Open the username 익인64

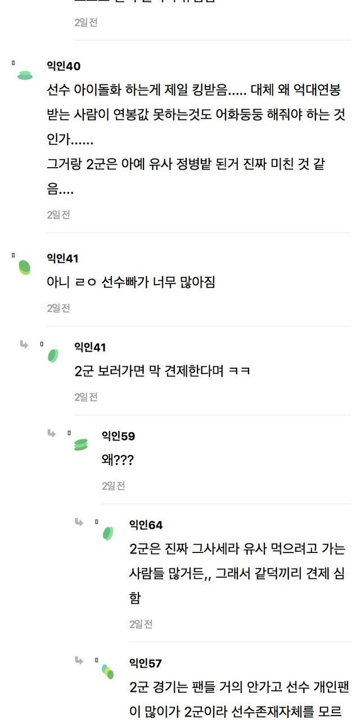(146, 525)
